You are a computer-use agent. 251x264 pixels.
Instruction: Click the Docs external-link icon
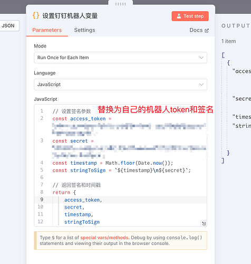point(207,31)
